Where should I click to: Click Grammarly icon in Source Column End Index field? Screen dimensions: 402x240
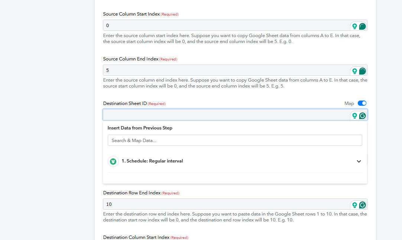coord(362,71)
